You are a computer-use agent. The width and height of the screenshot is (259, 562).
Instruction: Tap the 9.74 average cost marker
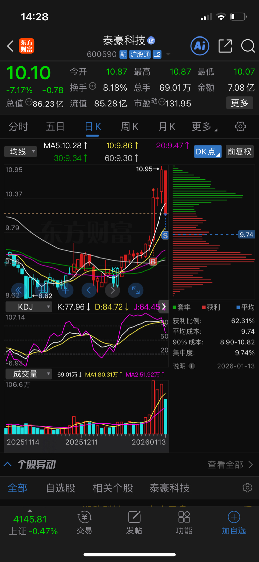click(x=247, y=235)
